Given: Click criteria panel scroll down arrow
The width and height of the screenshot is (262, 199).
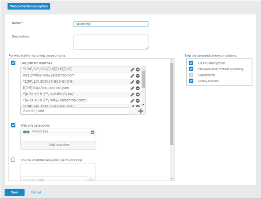Looking at the screenshot, I should coord(172,178).
